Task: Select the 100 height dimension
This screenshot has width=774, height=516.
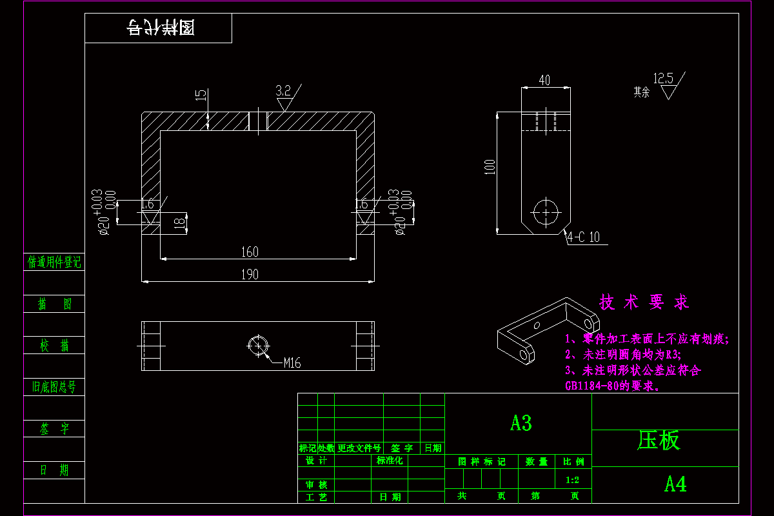Action: tap(490, 166)
